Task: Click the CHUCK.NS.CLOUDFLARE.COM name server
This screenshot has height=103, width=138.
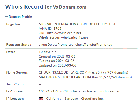Action: [x=63, y=72]
